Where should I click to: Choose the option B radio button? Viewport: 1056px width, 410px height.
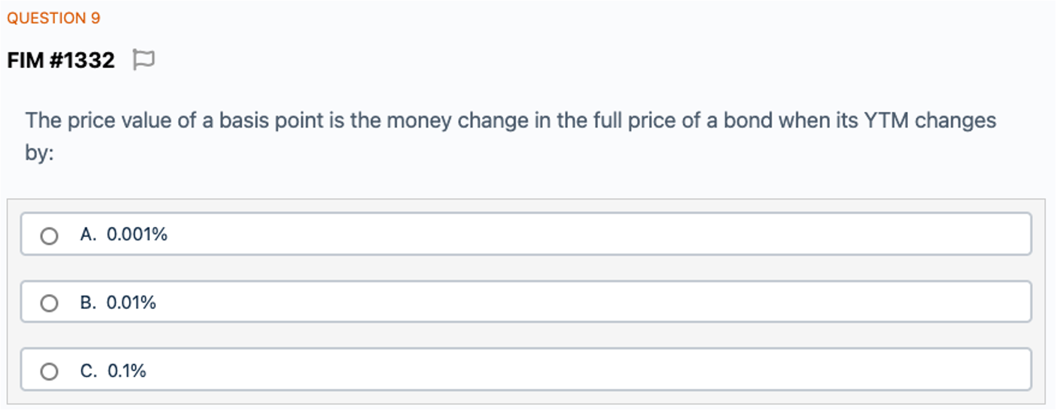click(x=49, y=303)
